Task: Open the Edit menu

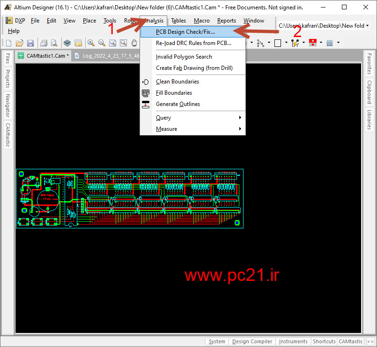Action: pyautogui.click(x=52, y=21)
